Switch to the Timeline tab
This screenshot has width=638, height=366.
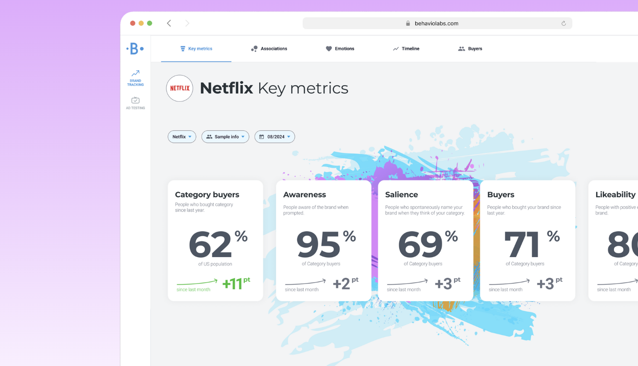[x=406, y=49]
